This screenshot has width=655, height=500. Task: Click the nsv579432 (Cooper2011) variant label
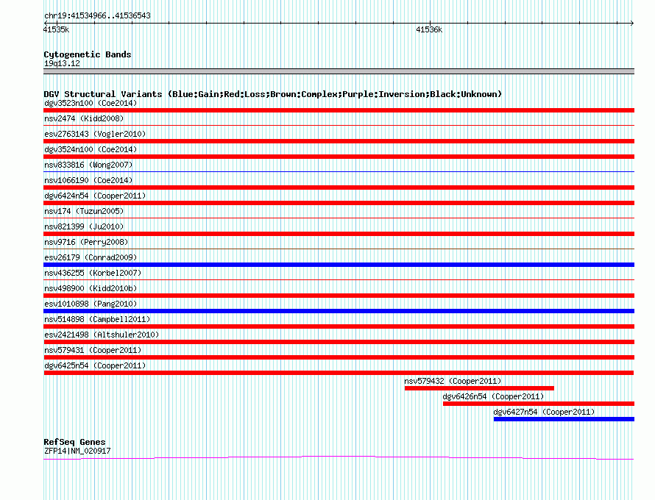coord(453,381)
